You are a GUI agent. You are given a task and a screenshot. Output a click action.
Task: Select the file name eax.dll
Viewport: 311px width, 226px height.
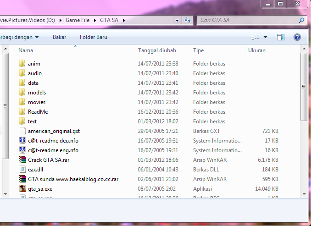[35, 170]
